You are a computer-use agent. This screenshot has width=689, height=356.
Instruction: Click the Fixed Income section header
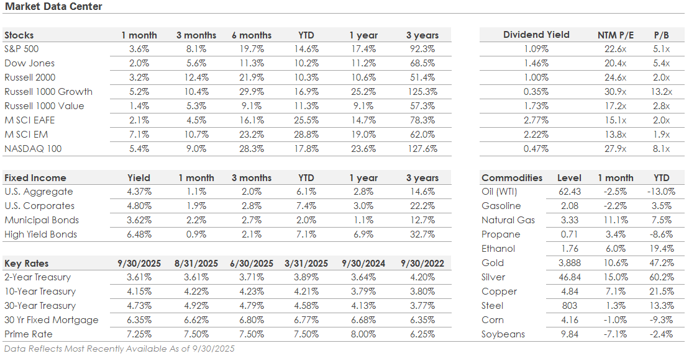[35, 177]
